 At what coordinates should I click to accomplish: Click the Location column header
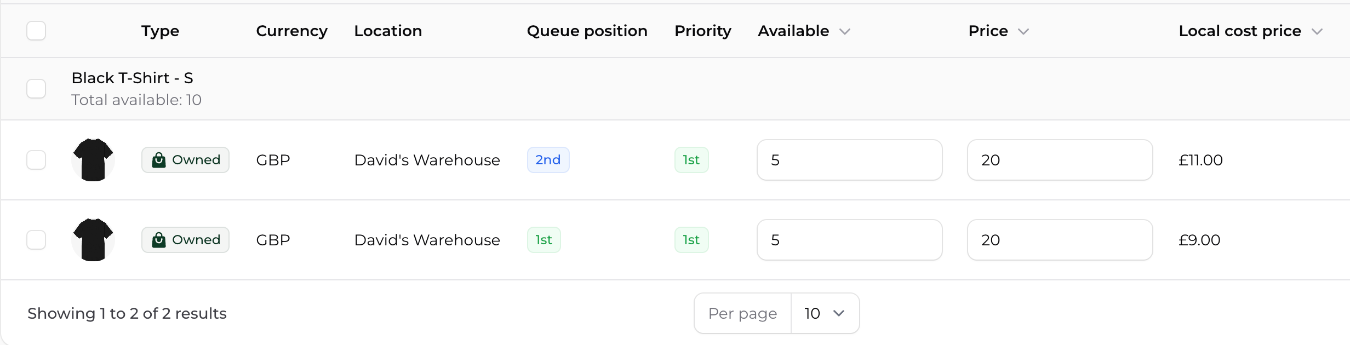click(x=388, y=31)
